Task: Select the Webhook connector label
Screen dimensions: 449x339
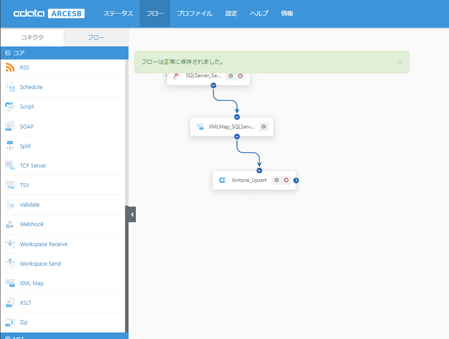Action: point(32,224)
